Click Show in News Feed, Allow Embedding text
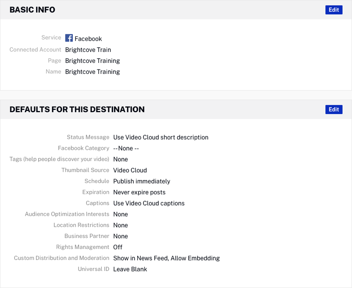352x288 pixels. (x=166, y=258)
